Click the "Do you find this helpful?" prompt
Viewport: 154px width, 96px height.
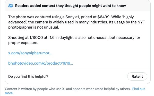pyautogui.click(x=28, y=76)
